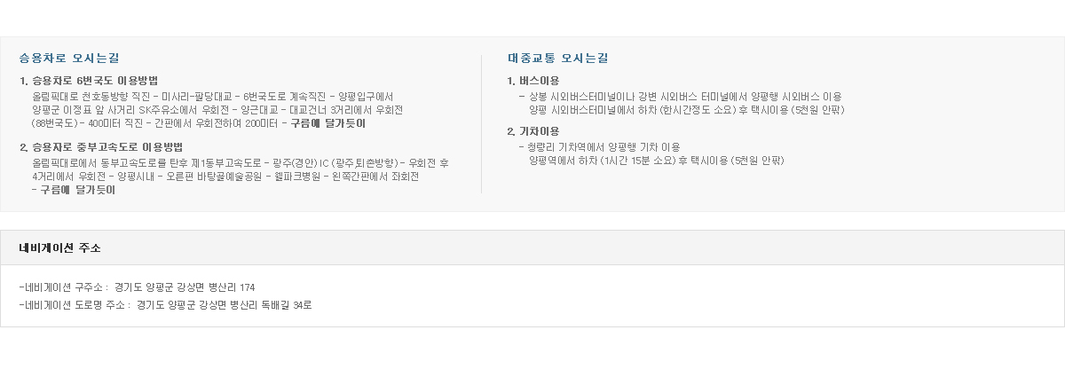Click the line about 양평역에서 하차

coord(657,161)
